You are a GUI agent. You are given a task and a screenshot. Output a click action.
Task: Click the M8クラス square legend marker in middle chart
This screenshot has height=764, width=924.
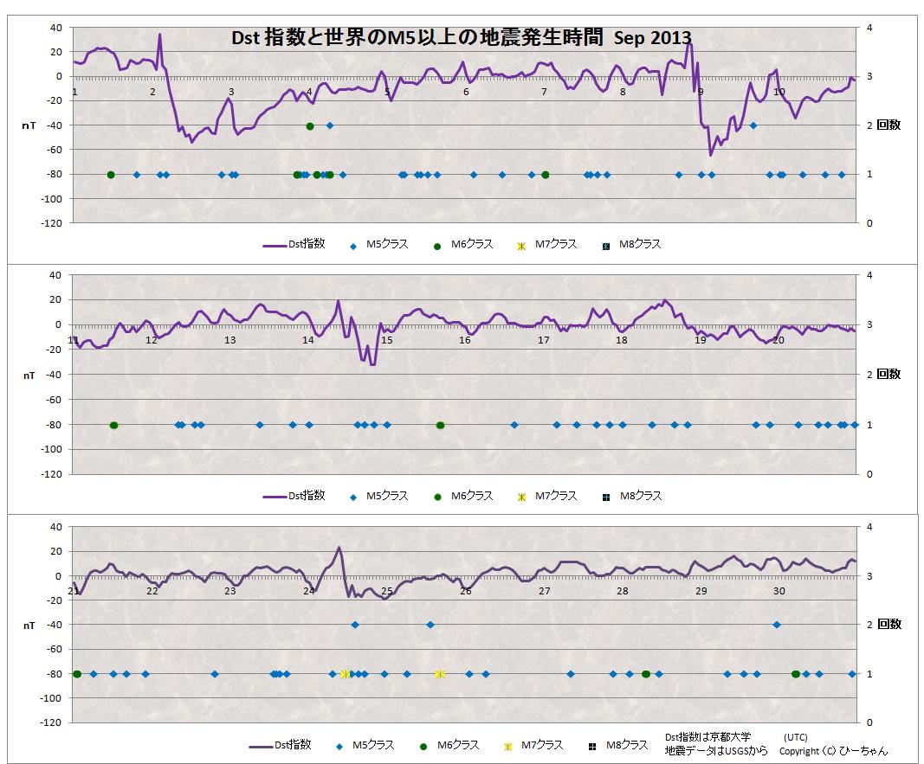pos(606,497)
